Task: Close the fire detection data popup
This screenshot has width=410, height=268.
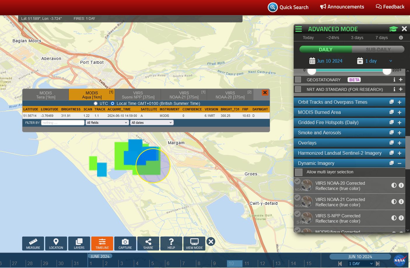Action: click(265, 93)
